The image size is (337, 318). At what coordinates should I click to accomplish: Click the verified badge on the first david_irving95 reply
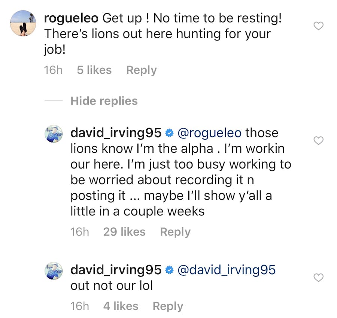[169, 133]
